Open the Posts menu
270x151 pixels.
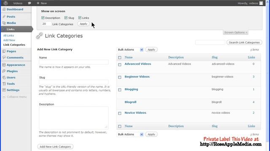coord(11,17)
